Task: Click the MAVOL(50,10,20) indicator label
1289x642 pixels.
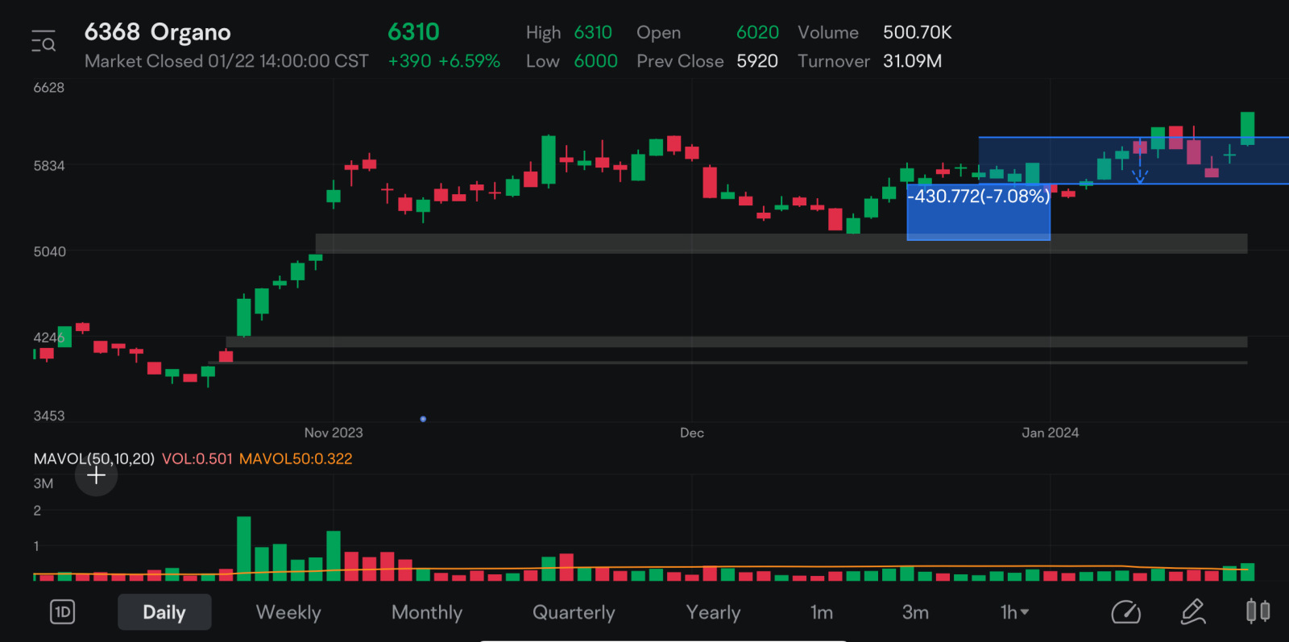Action: (93, 458)
